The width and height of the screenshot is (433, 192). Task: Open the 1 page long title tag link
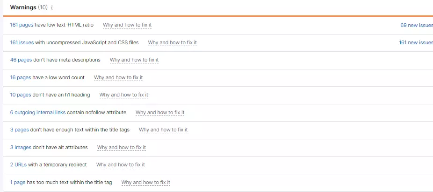(18, 182)
